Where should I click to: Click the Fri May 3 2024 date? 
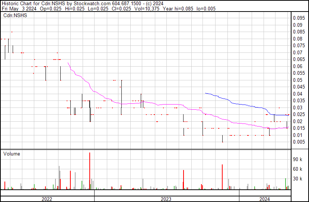coord(19,9)
